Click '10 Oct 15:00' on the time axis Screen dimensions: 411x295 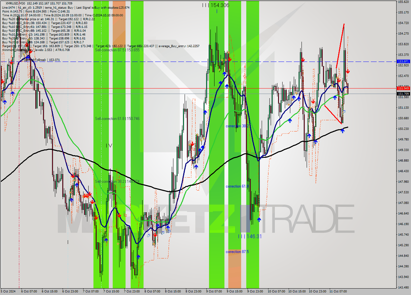[296, 291]
